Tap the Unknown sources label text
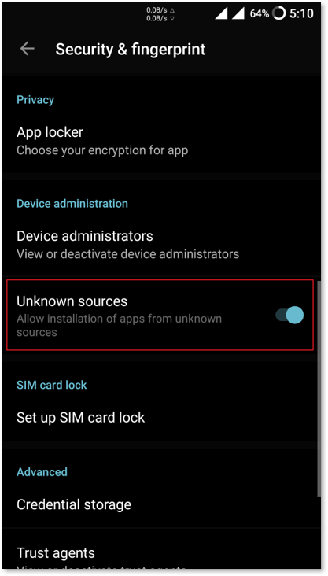Viewport: 328px width, 576px height. 72,301
